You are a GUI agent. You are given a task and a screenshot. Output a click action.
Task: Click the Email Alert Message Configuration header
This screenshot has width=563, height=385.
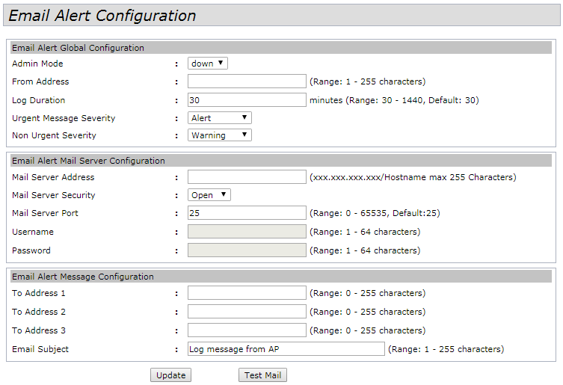point(83,277)
